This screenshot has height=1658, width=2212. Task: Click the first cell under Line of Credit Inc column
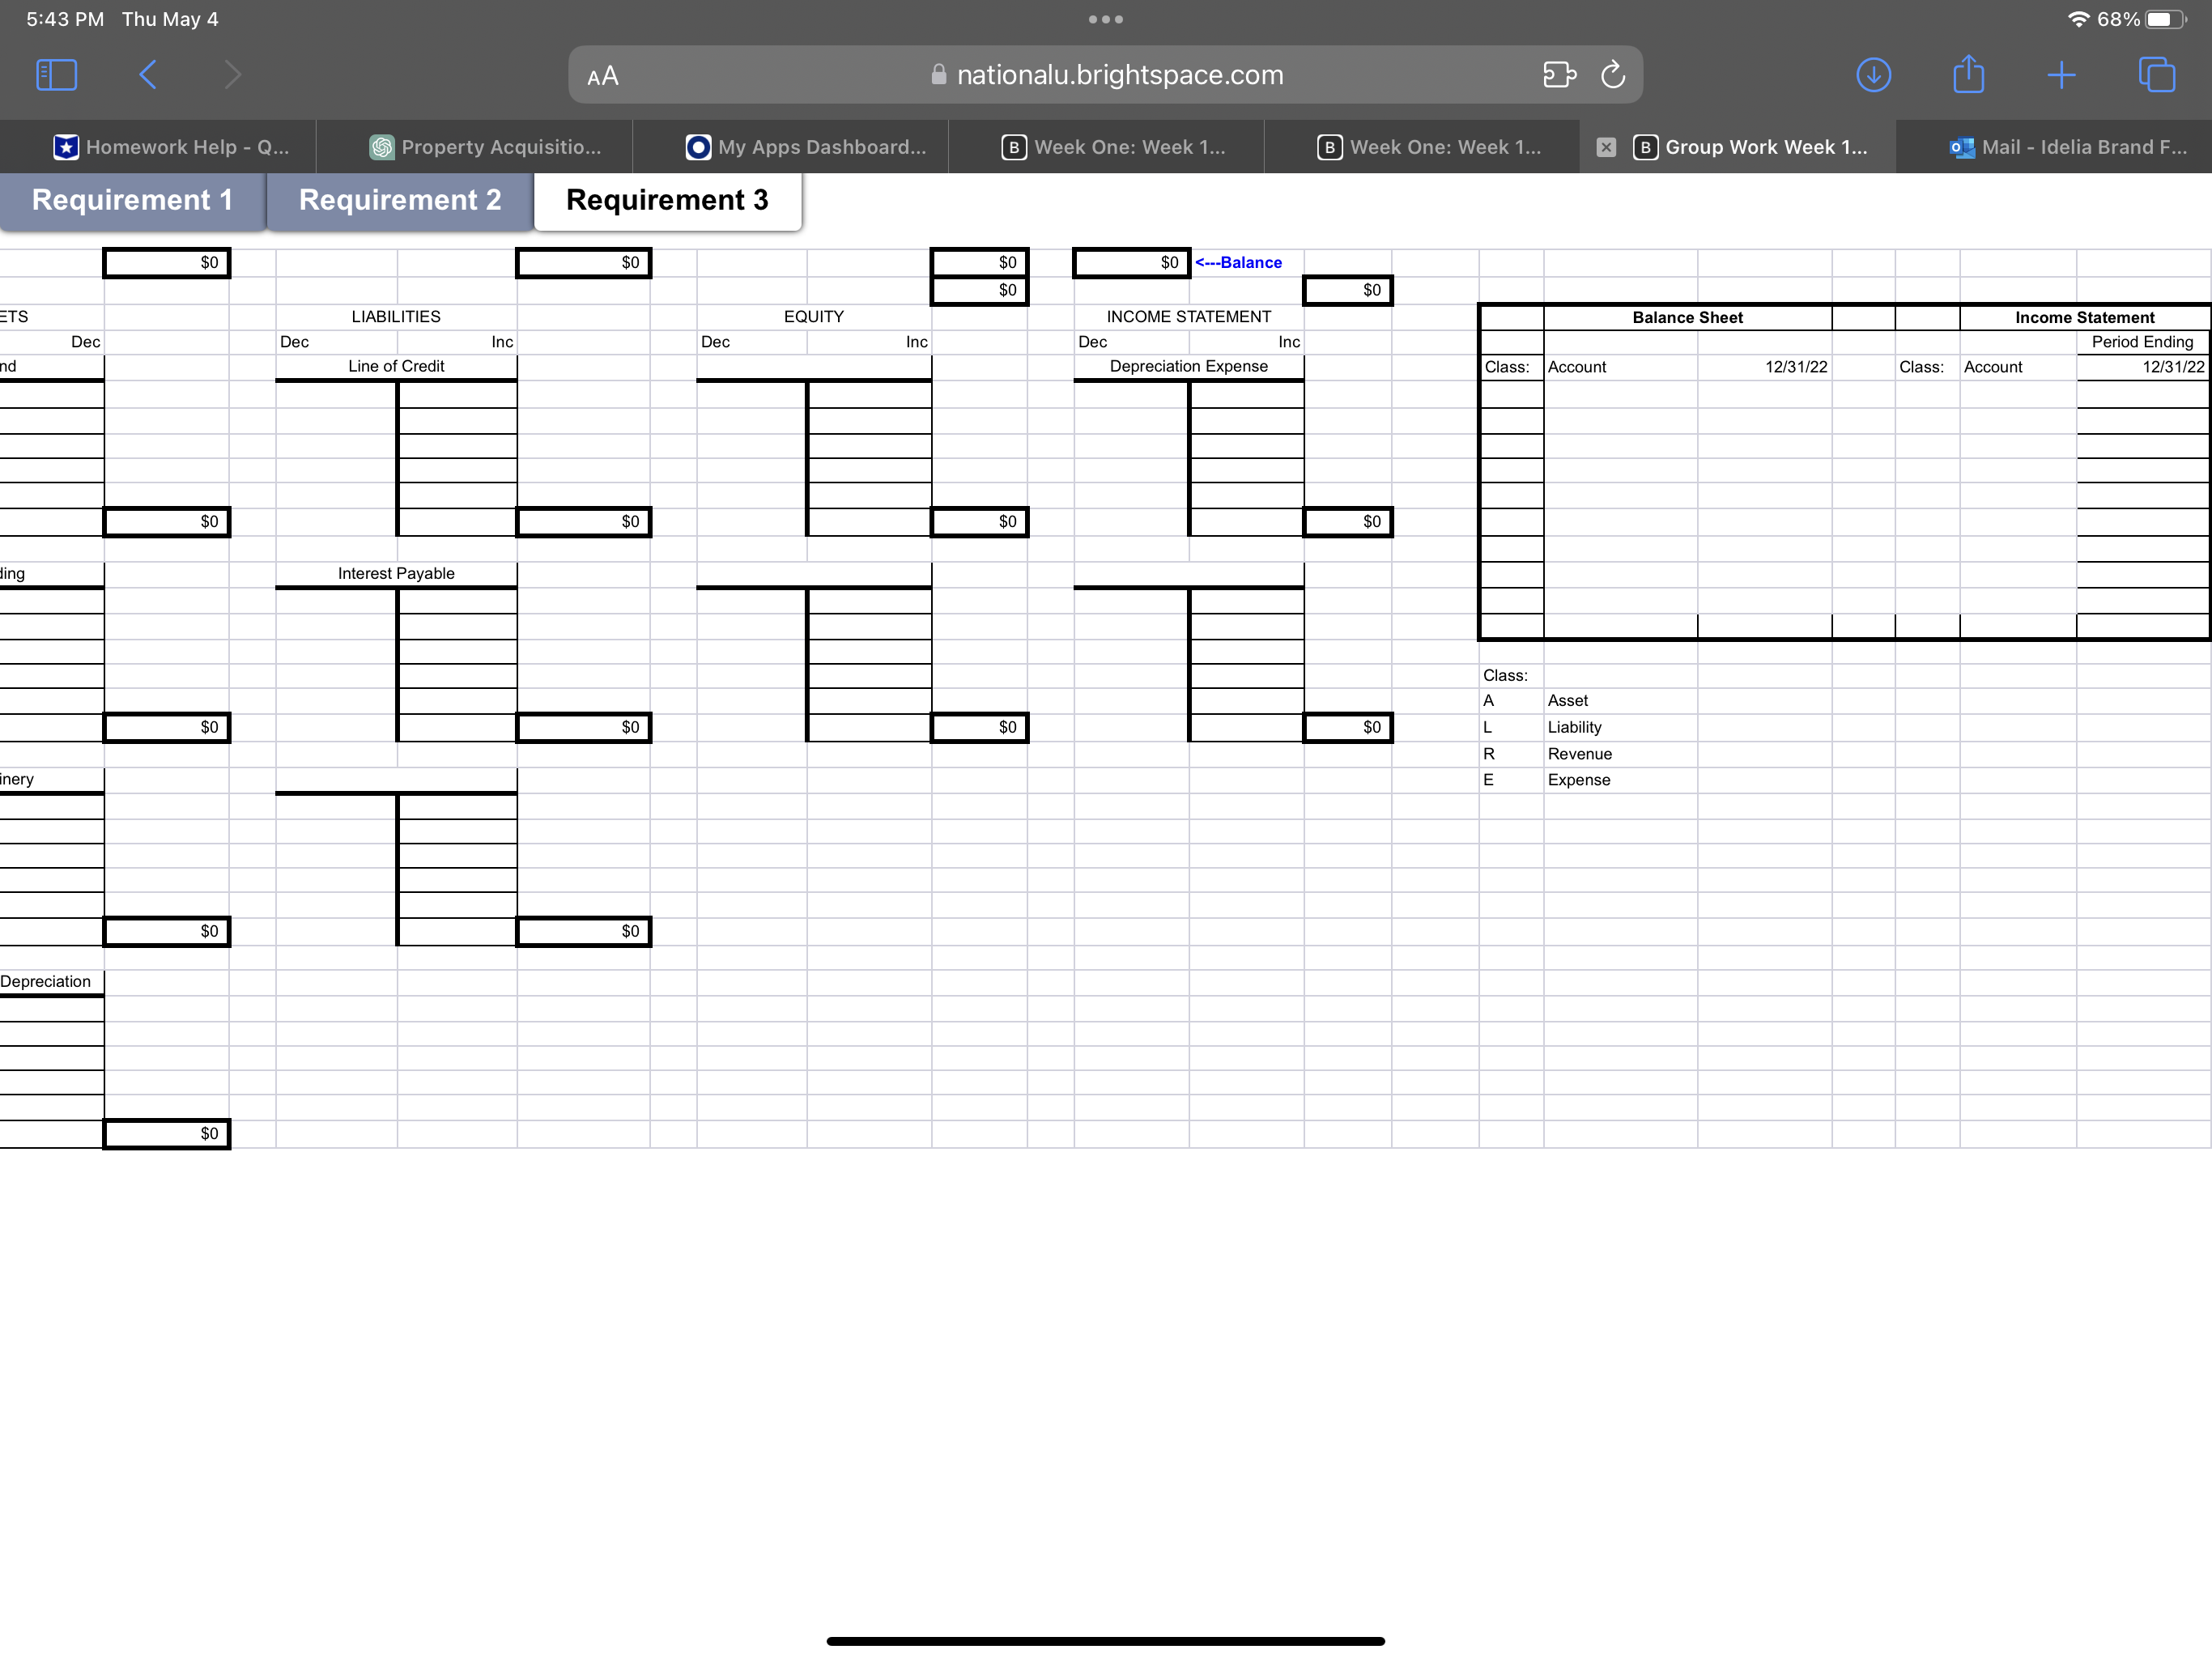point(457,395)
